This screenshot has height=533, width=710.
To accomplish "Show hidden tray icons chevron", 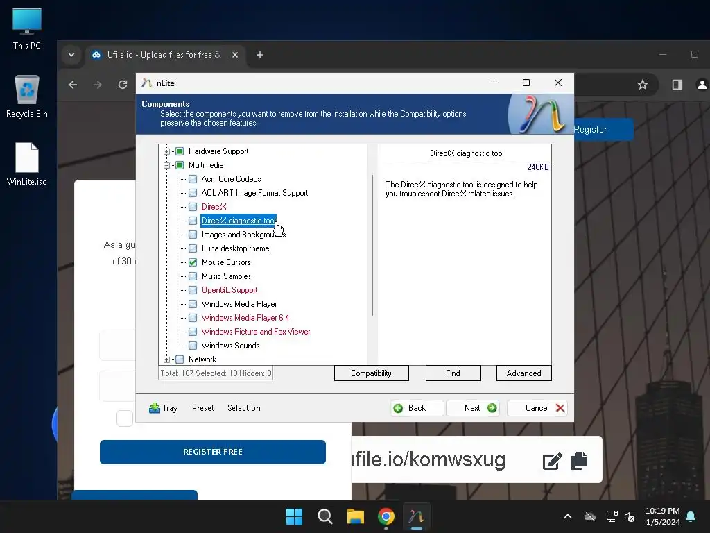I will [567, 516].
